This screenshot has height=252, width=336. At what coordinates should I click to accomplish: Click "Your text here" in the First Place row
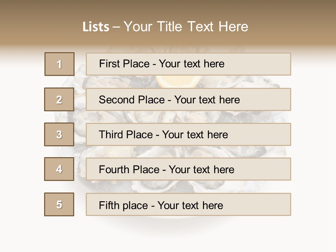click(191, 64)
